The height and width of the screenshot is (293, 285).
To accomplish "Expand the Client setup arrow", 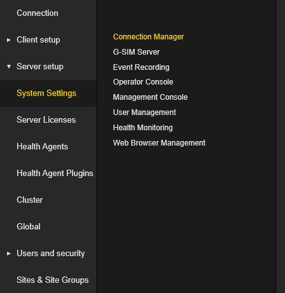I will coord(9,40).
